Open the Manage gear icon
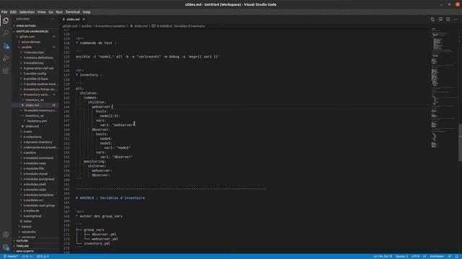This screenshot has width=462, height=259. coord(6,247)
